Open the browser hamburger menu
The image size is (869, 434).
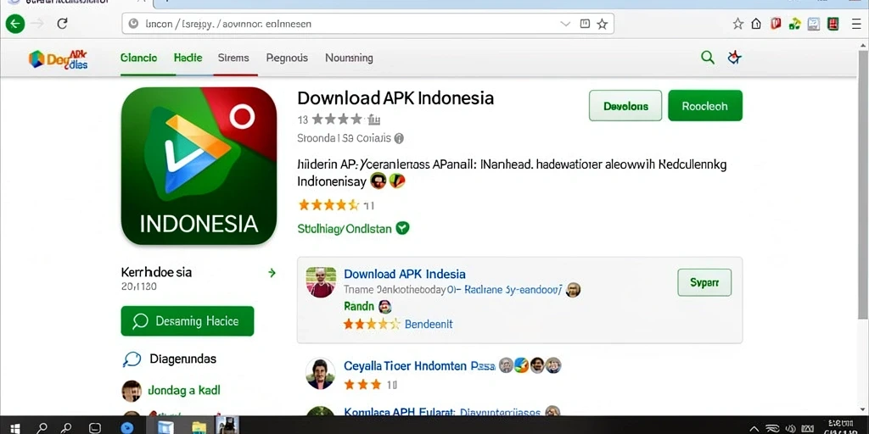pyautogui.click(x=856, y=24)
